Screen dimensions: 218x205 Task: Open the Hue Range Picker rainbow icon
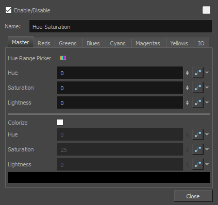(x=63, y=58)
